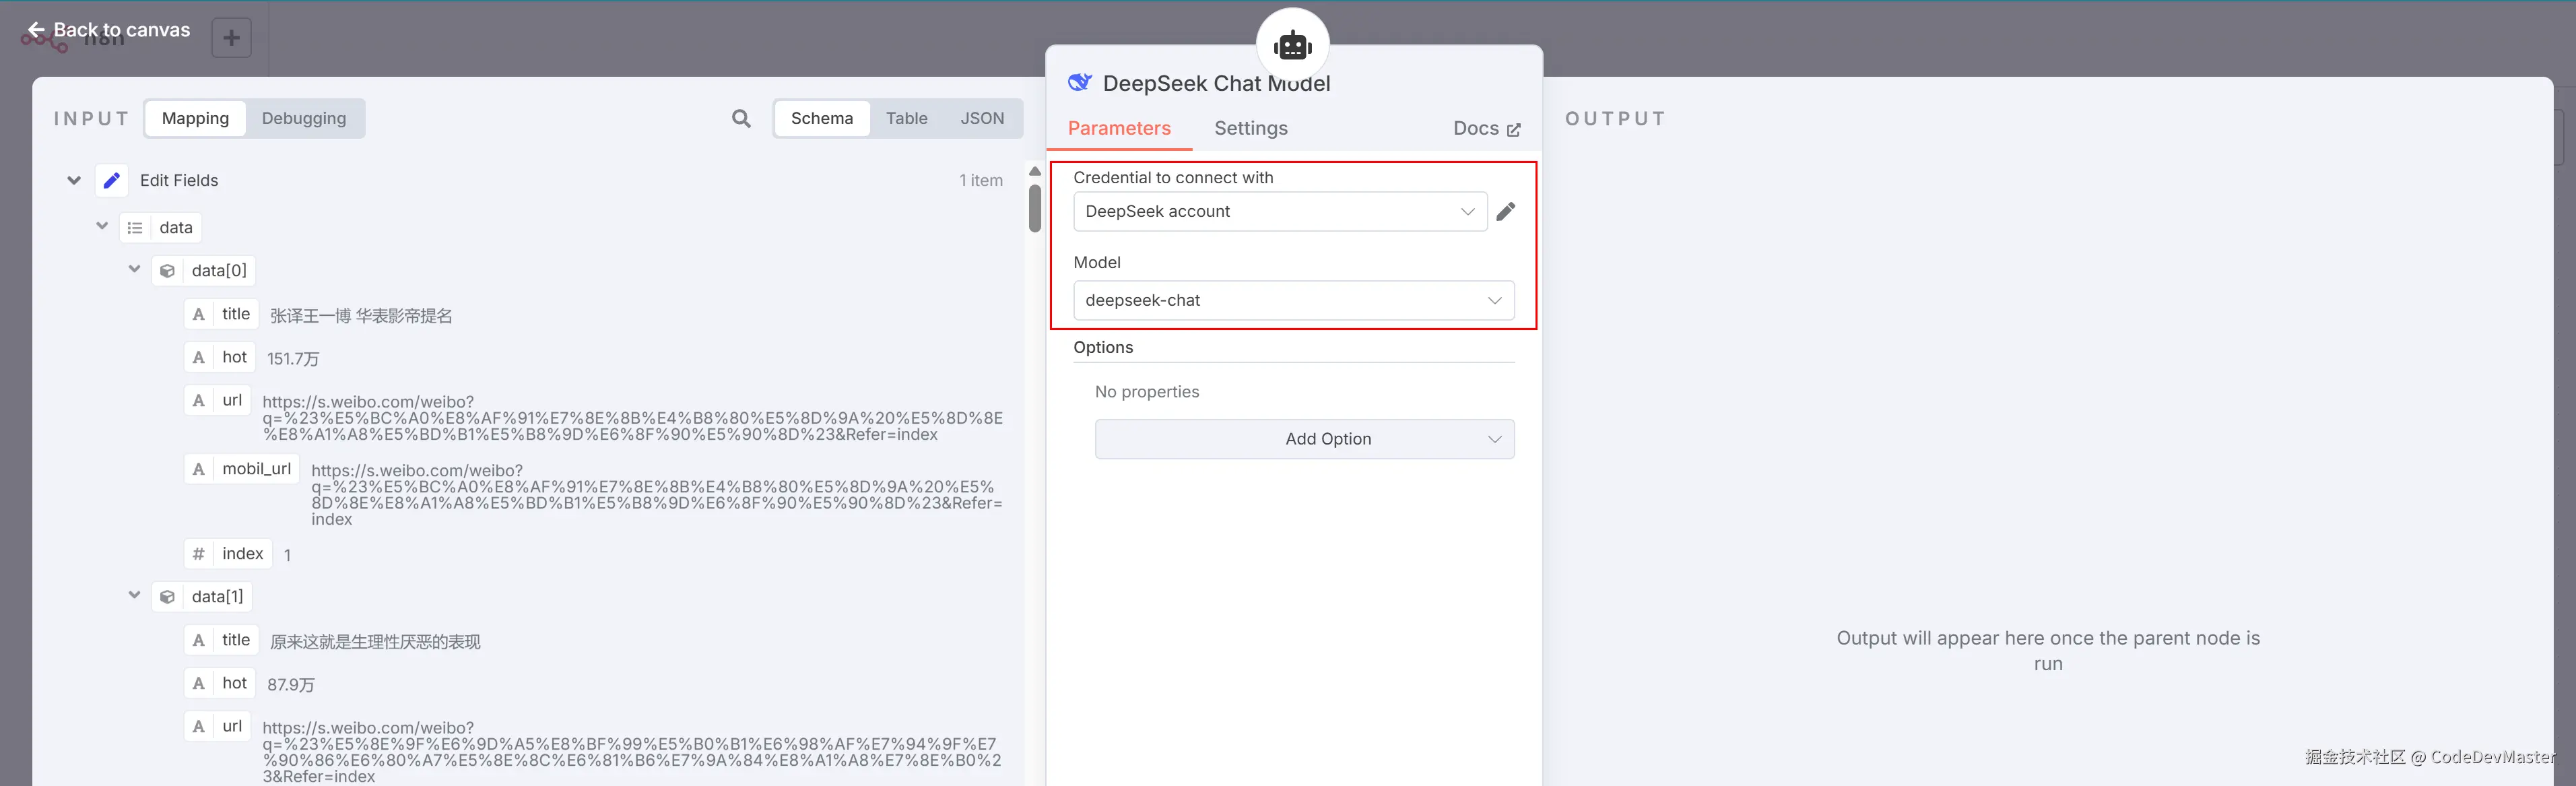Edit the DeepSeek credential via its pencil icon
This screenshot has width=2576, height=786.
[1505, 211]
